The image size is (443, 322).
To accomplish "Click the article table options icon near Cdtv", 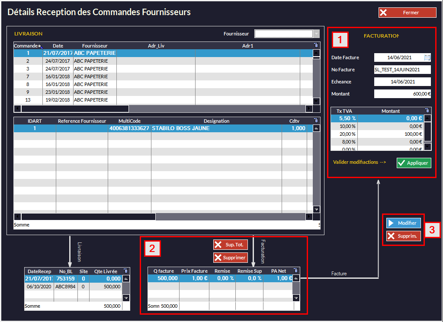I will click(316, 121).
